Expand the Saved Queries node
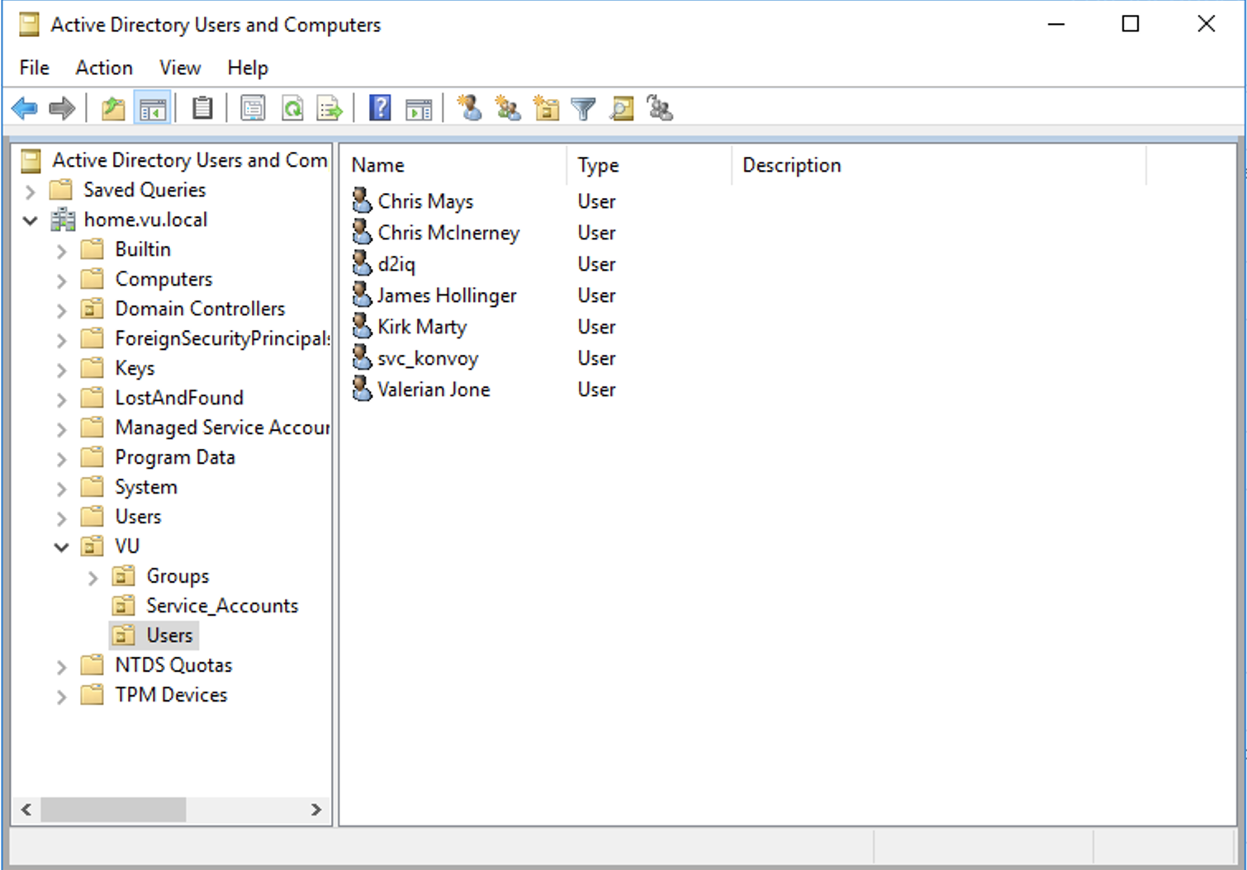This screenshot has height=870, width=1247. point(31,191)
